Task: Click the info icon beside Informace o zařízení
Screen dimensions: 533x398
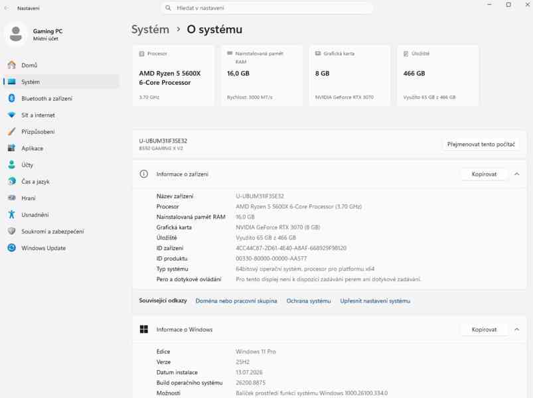Action: click(x=144, y=174)
